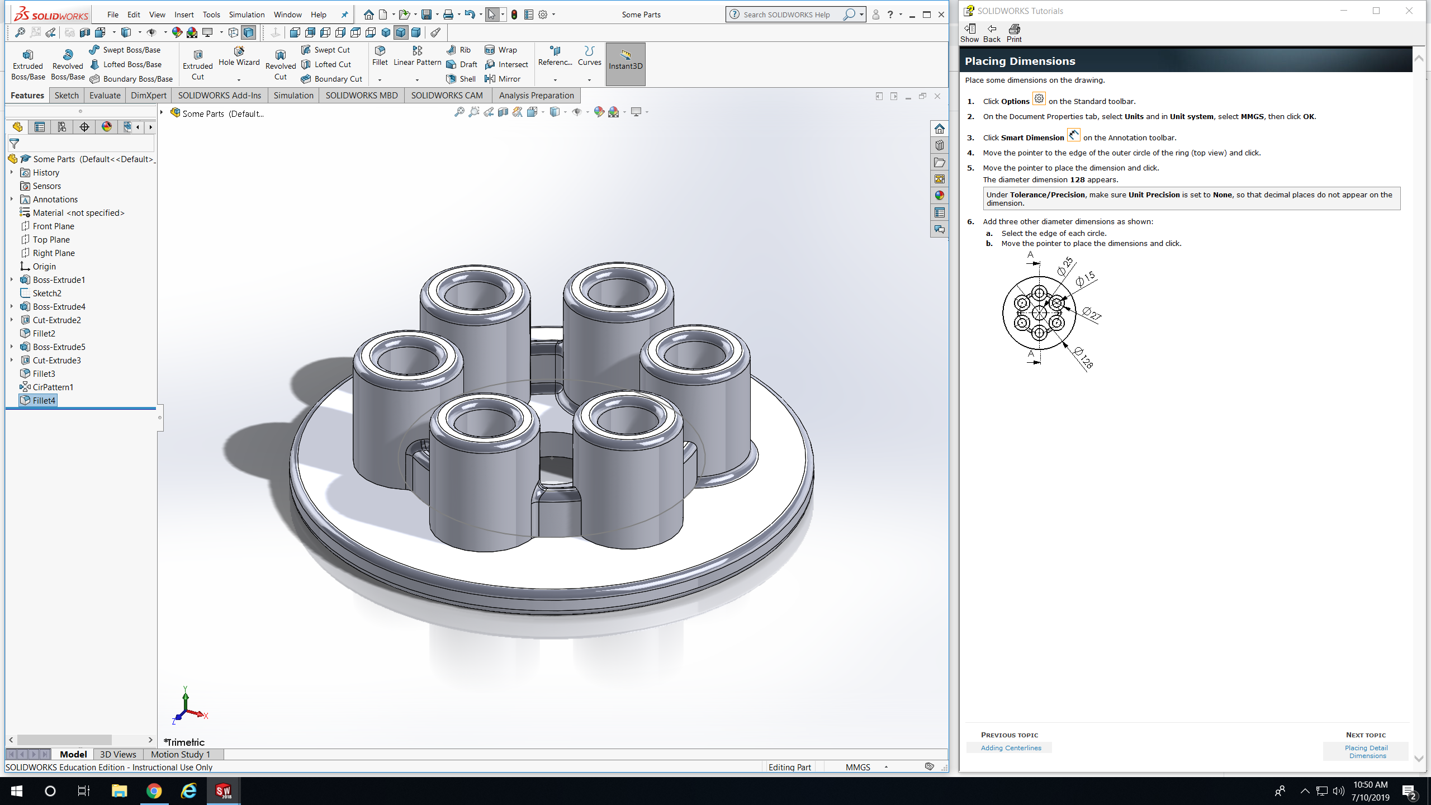Toggle the pushpin to keep the menu bar visible
This screenshot has width=1431, height=805.
click(x=344, y=15)
